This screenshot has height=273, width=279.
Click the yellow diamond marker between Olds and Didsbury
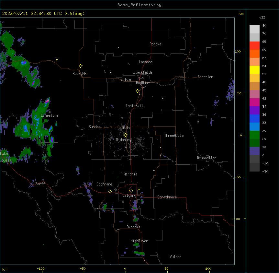pyautogui.click(x=126, y=135)
